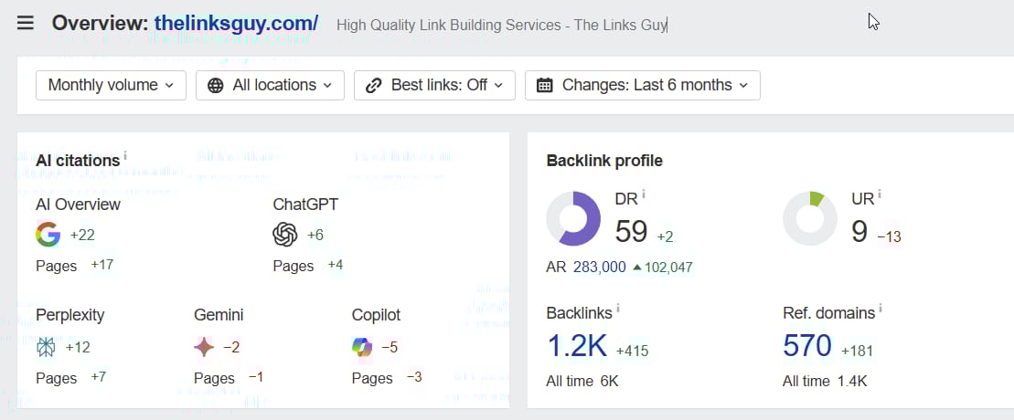This screenshot has width=1014, height=420.
Task: Click the Gemini label
Action: (219, 315)
